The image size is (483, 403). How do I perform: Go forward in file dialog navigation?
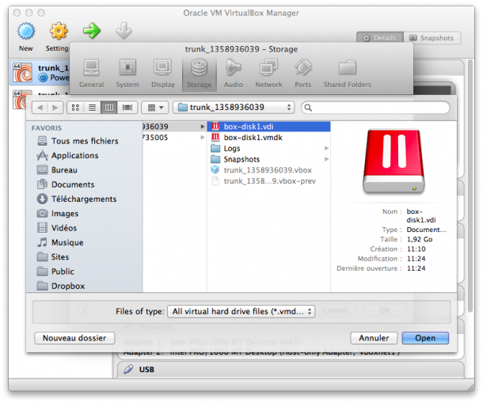point(55,108)
